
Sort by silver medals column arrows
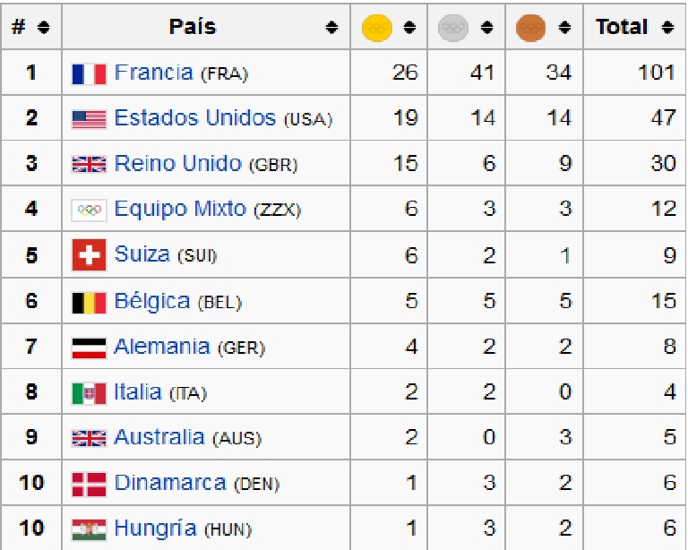486,28
